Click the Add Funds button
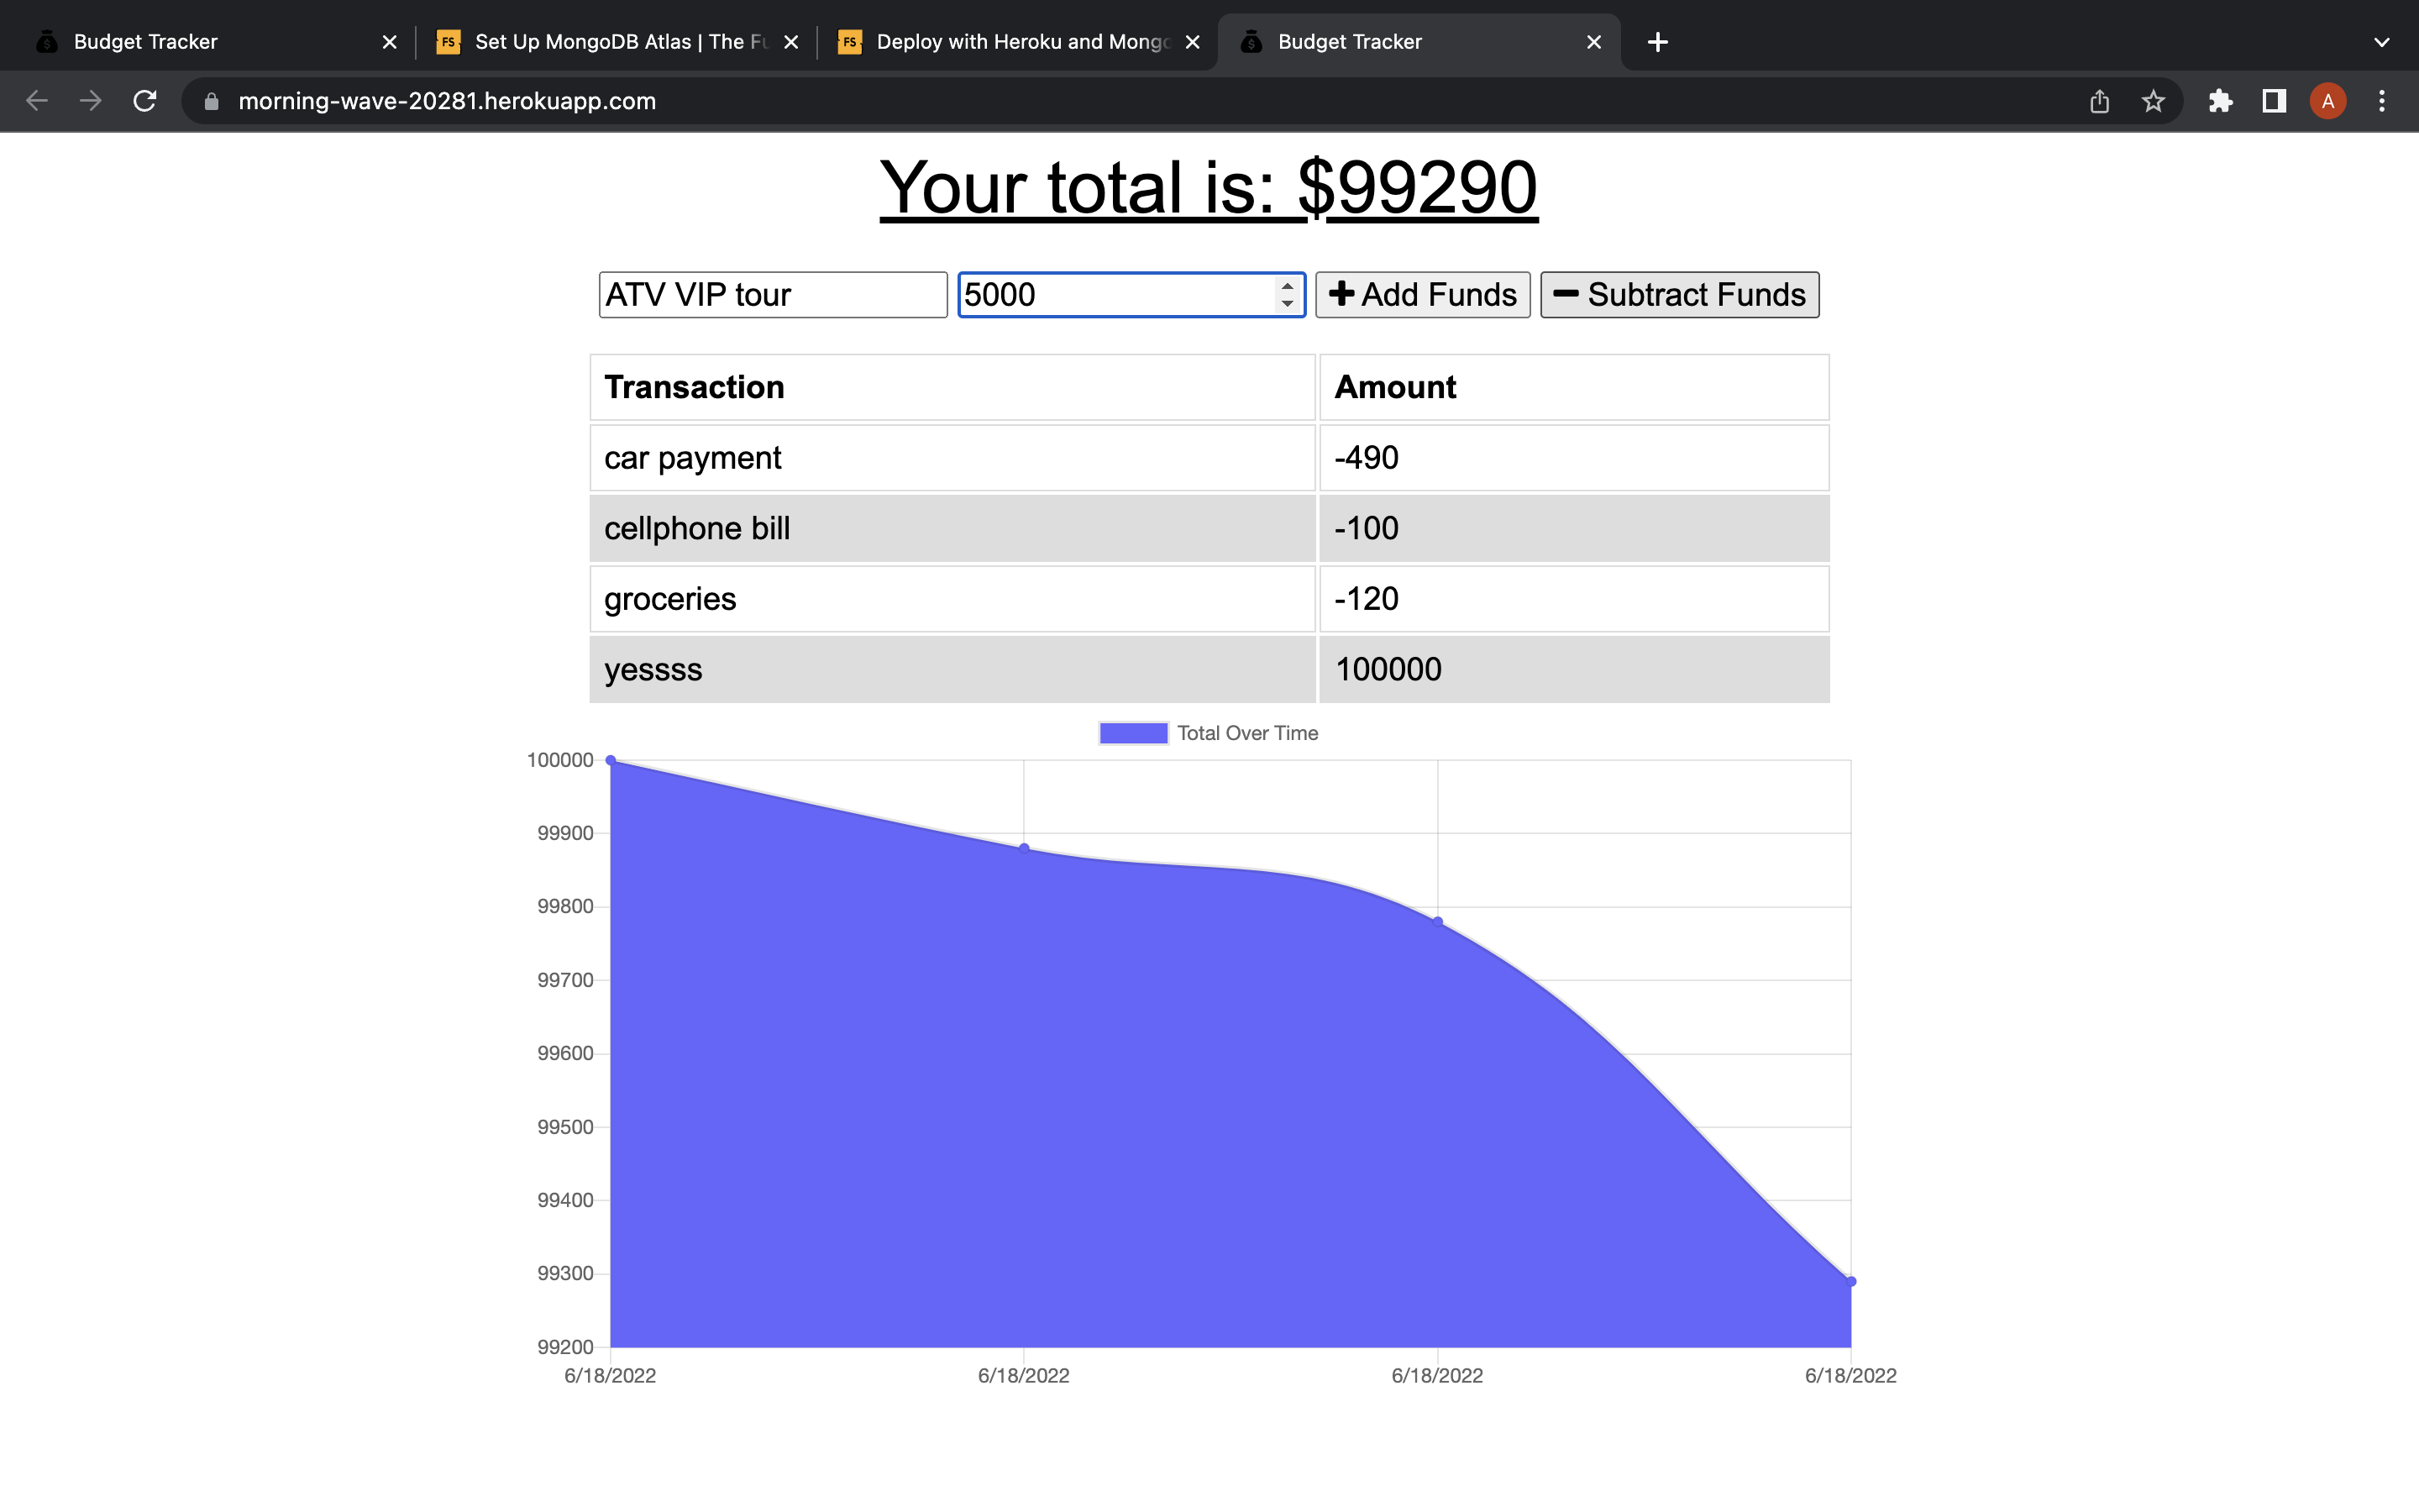Viewport: 2419px width, 1512px height. click(x=1421, y=294)
